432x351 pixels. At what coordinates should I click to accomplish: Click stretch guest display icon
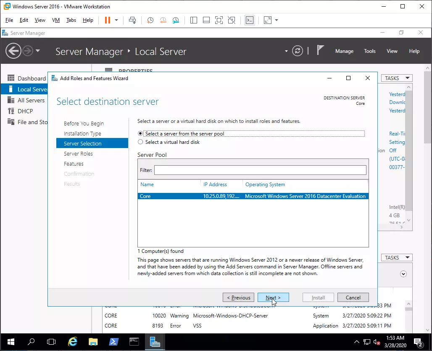point(268,20)
